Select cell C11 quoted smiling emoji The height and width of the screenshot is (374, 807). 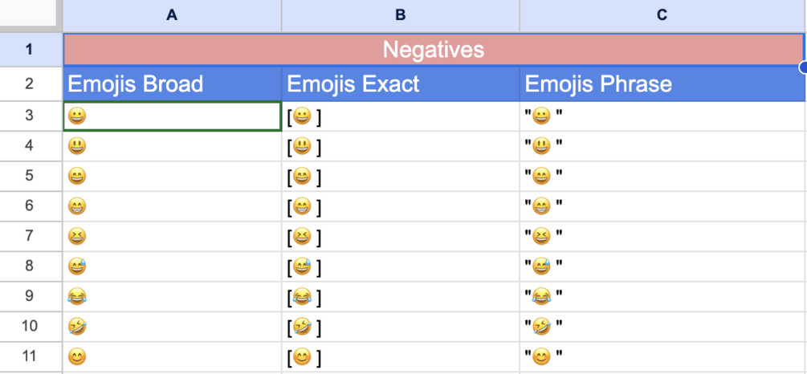click(x=662, y=356)
